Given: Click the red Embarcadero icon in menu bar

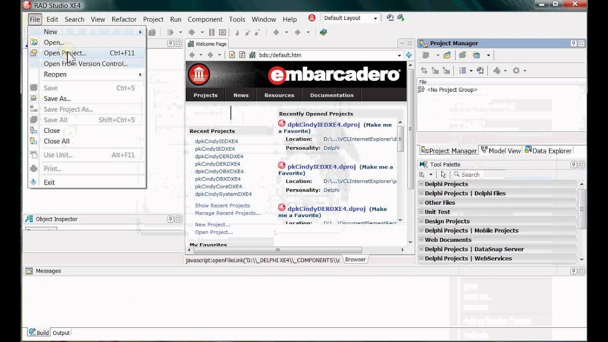Looking at the screenshot, I should [312, 18].
